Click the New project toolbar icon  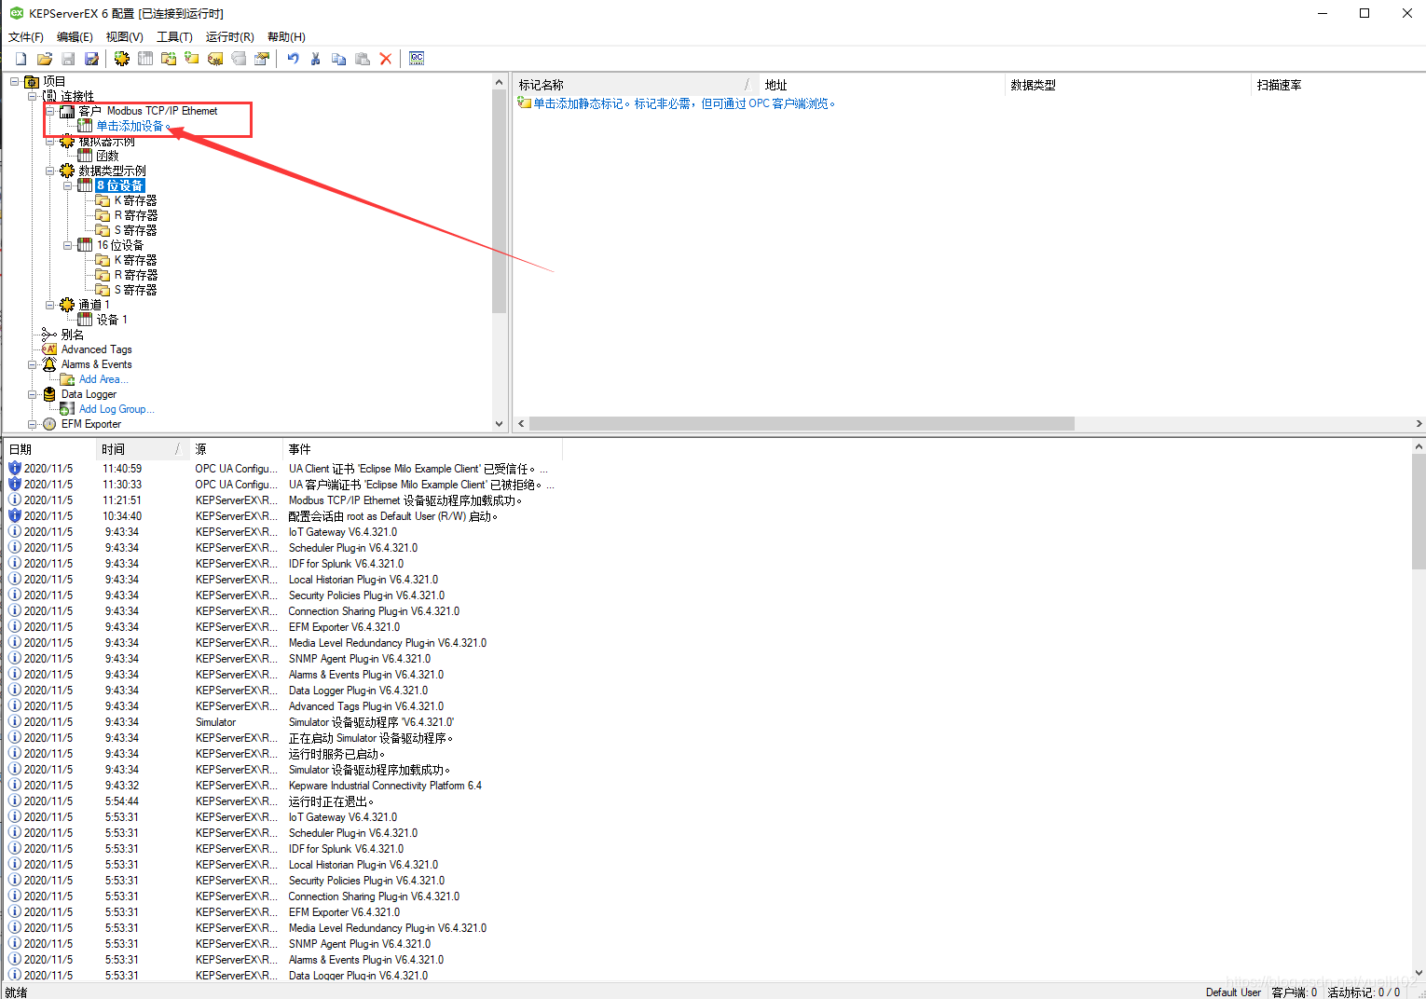(21, 59)
